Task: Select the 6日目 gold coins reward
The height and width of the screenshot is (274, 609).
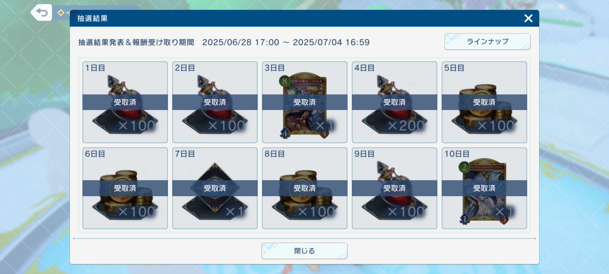Action: pos(125,188)
